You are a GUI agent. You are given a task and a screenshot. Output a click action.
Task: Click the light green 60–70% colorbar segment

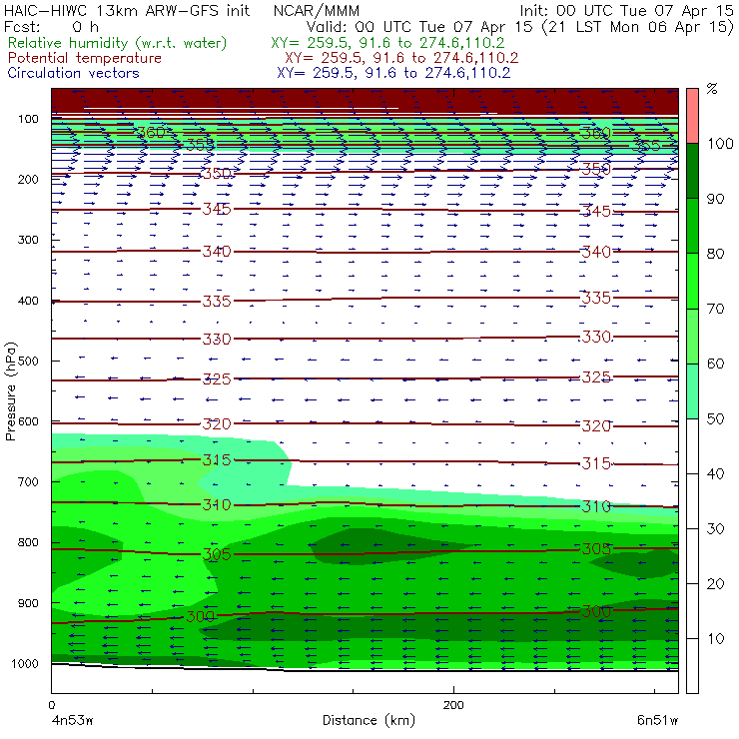pyautogui.click(x=692, y=336)
